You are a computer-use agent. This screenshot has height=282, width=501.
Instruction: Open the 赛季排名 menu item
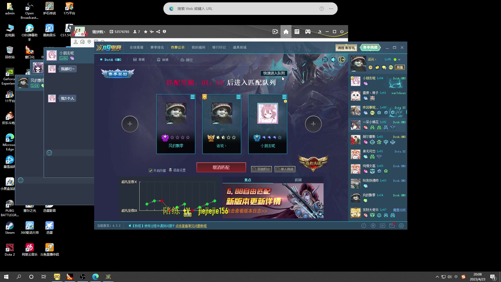157,48
